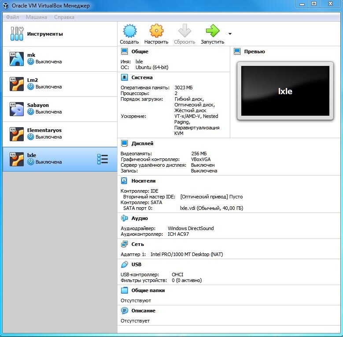The width and height of the screenshot is (343, 337).
Task: Click 'lxle.vdi (Обычный, 40,00 ГБ)' disk entry
Action: (211, 208)
